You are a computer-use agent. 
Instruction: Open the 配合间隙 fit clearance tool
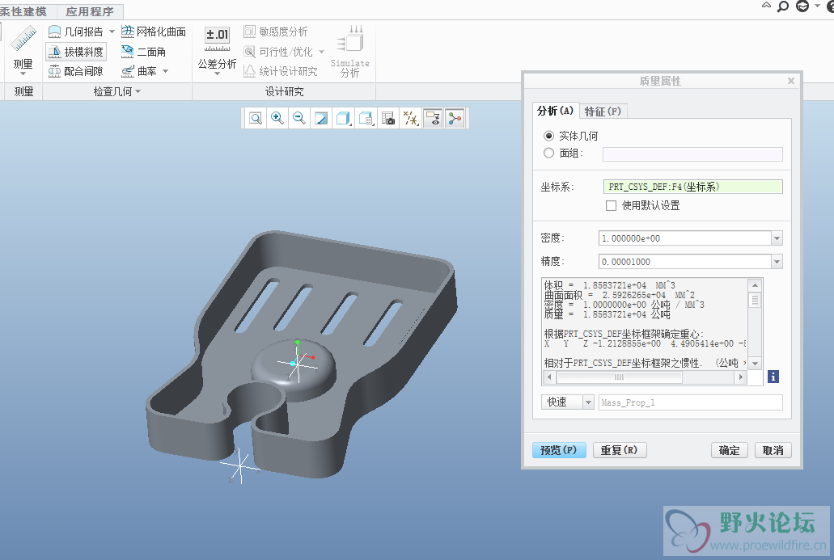[76, 71]
